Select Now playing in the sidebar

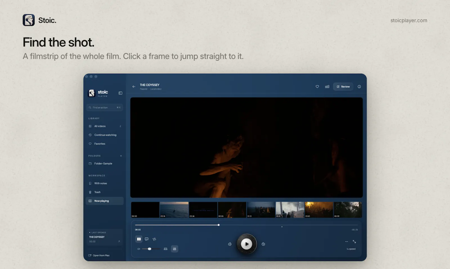105,201
